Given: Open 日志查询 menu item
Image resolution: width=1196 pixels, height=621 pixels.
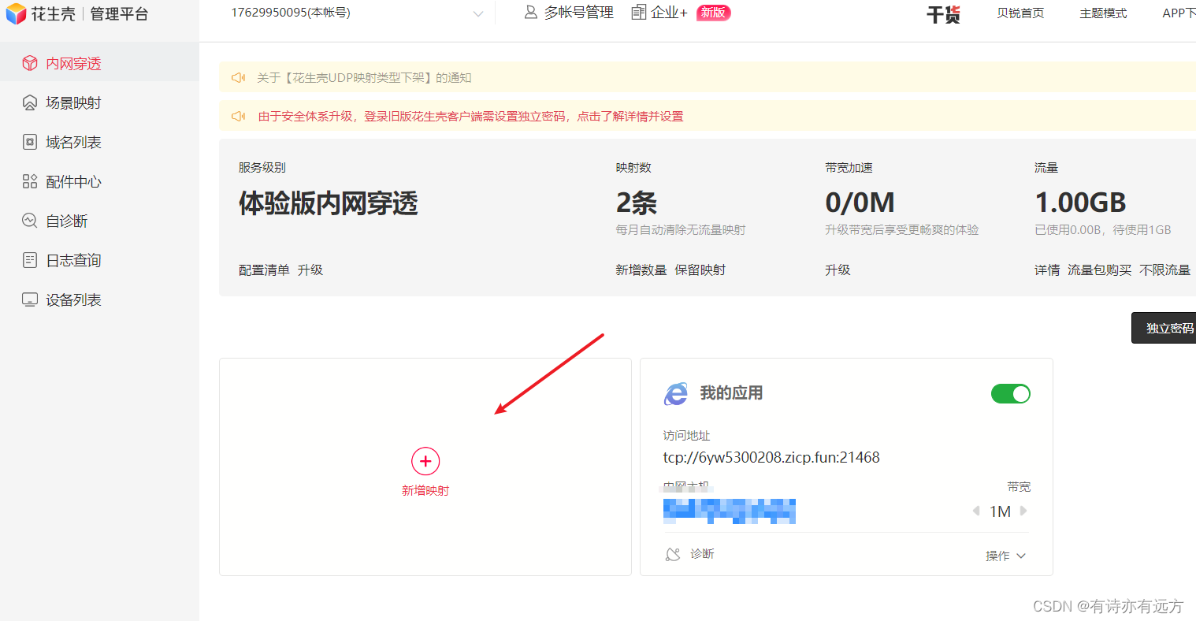Looking at the screenshot, I should coord(99,260).
